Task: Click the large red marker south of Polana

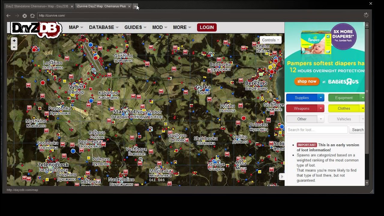Action: (x=244, y=118)
